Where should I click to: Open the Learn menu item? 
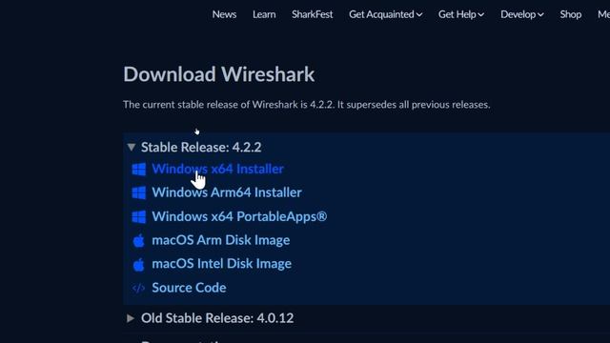click(x=264, y=14)
